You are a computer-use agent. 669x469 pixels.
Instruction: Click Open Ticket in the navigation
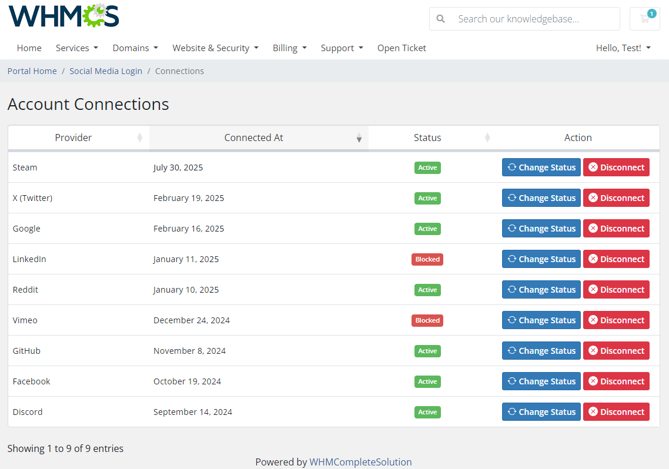(402, 48)
